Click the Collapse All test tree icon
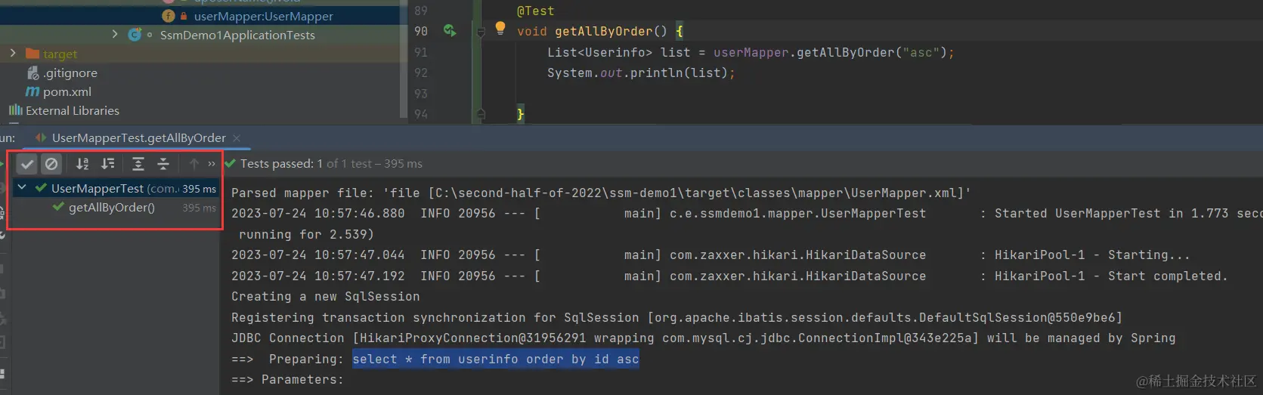 click(x=163, y=164)
